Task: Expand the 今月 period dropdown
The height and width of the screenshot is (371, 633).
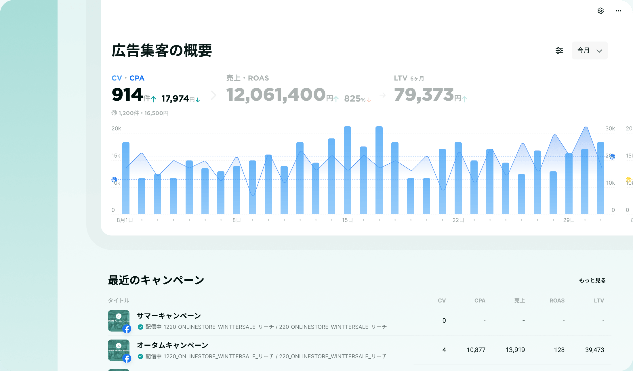Action: tap(590, 51)
